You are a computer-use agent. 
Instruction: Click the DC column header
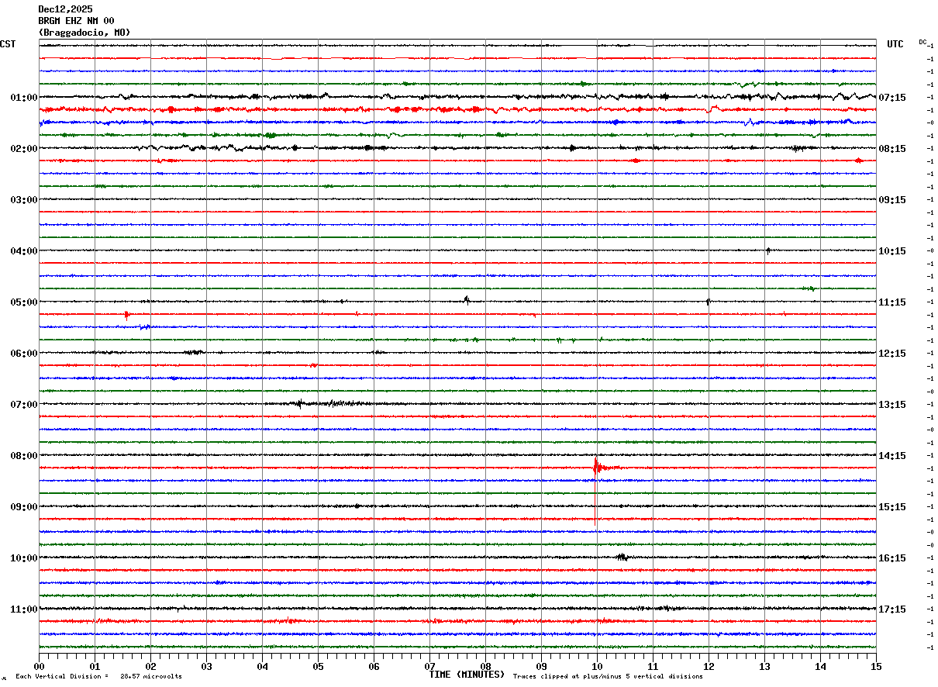tap(922, 42)
